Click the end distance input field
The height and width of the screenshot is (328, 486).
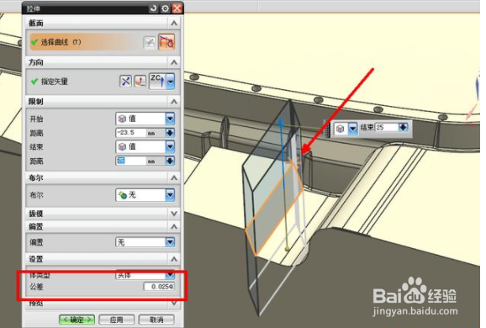click(x=131, y=161)
